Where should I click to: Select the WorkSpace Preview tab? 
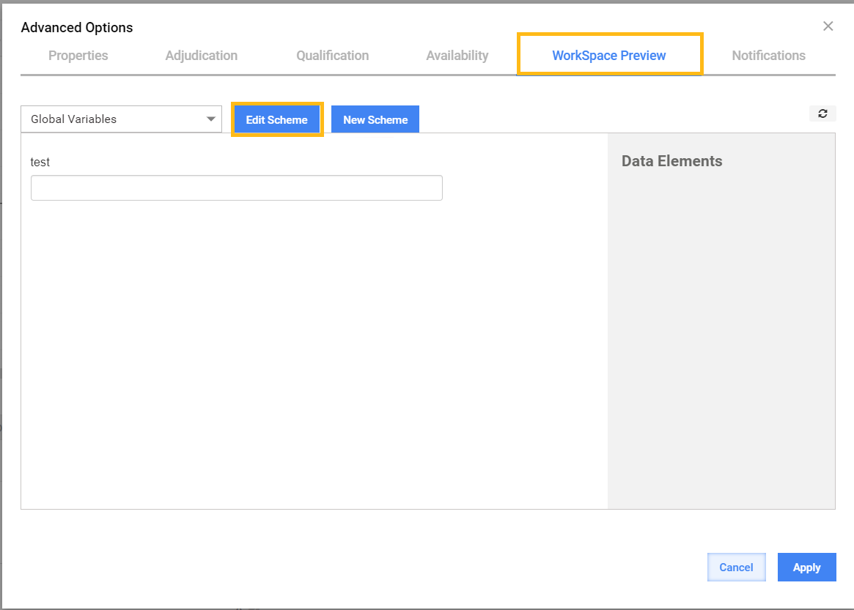(x=609, y=56)
